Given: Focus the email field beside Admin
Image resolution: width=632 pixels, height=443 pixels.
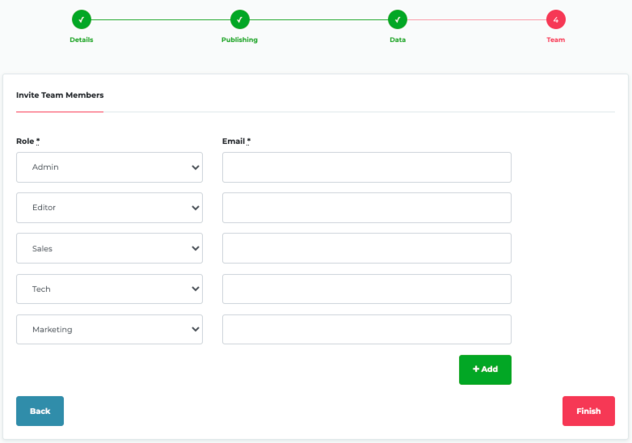Looking at the screenshot, I should (x=367, y=167).
